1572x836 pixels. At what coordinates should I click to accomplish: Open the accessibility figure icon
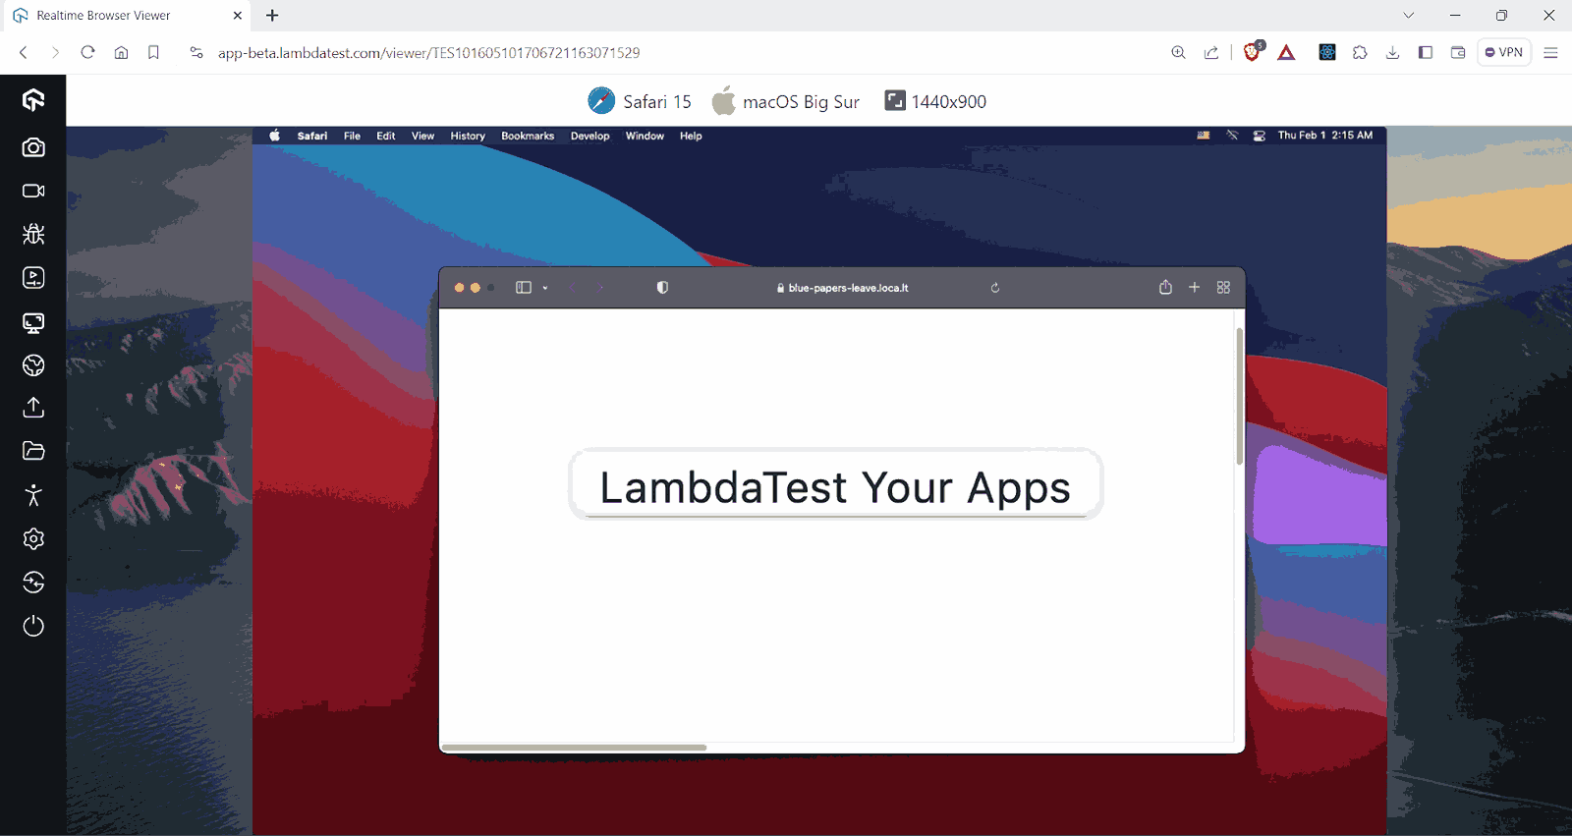33,495
